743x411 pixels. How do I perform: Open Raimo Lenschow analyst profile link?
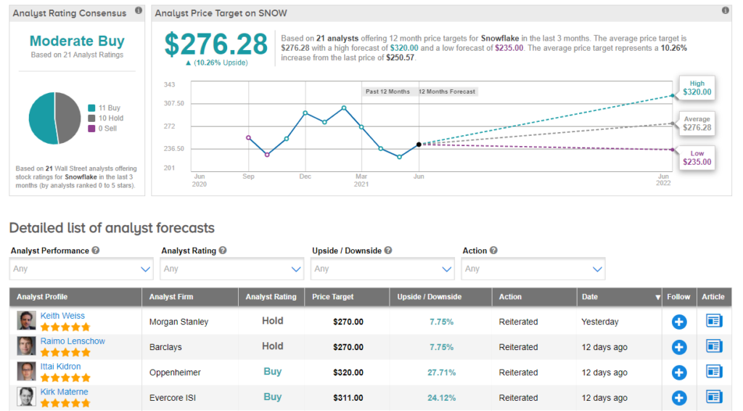tap(73, 341)
